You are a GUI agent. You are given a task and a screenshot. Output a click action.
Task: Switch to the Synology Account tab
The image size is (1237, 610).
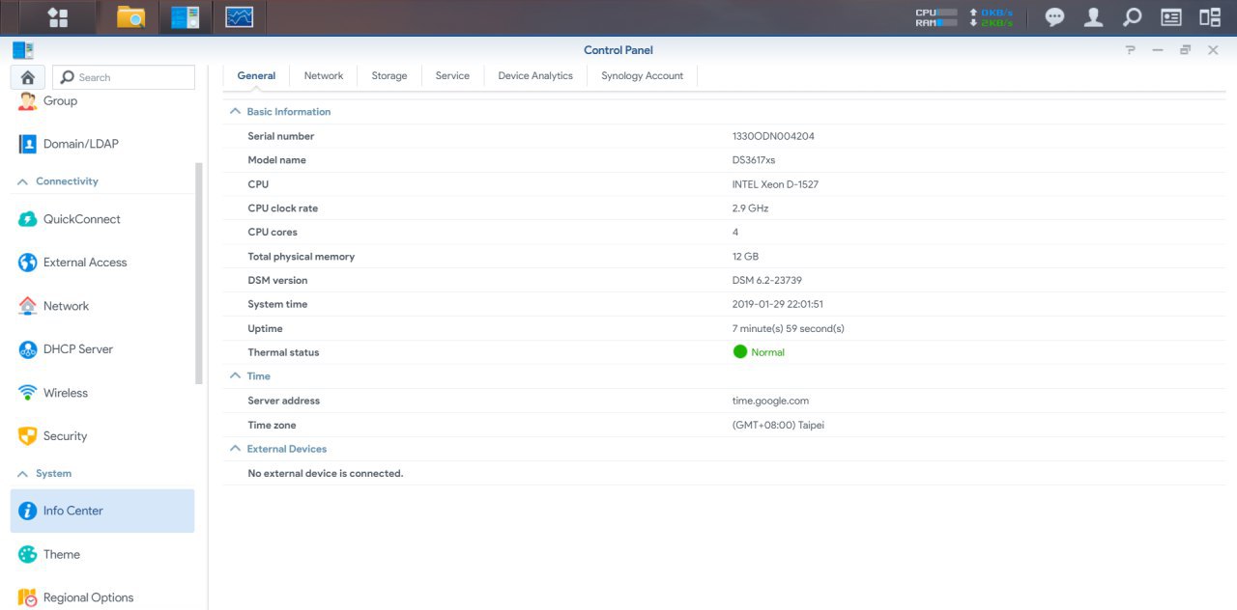tap(643, 76)
